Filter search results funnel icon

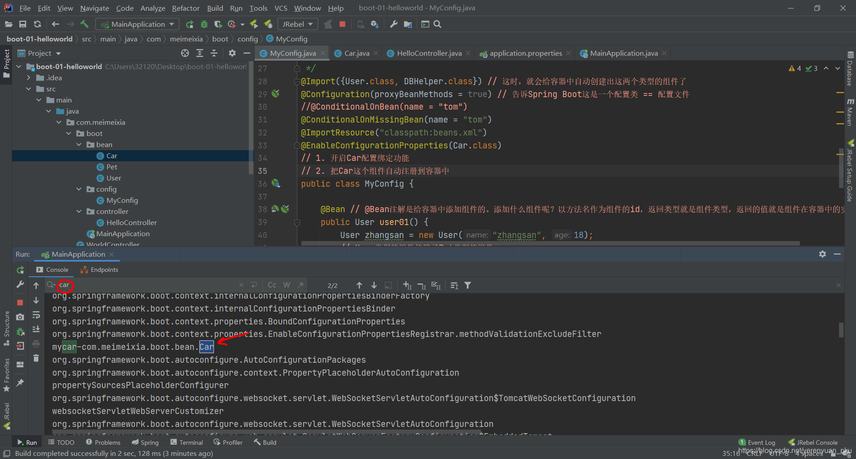point(468,285)
